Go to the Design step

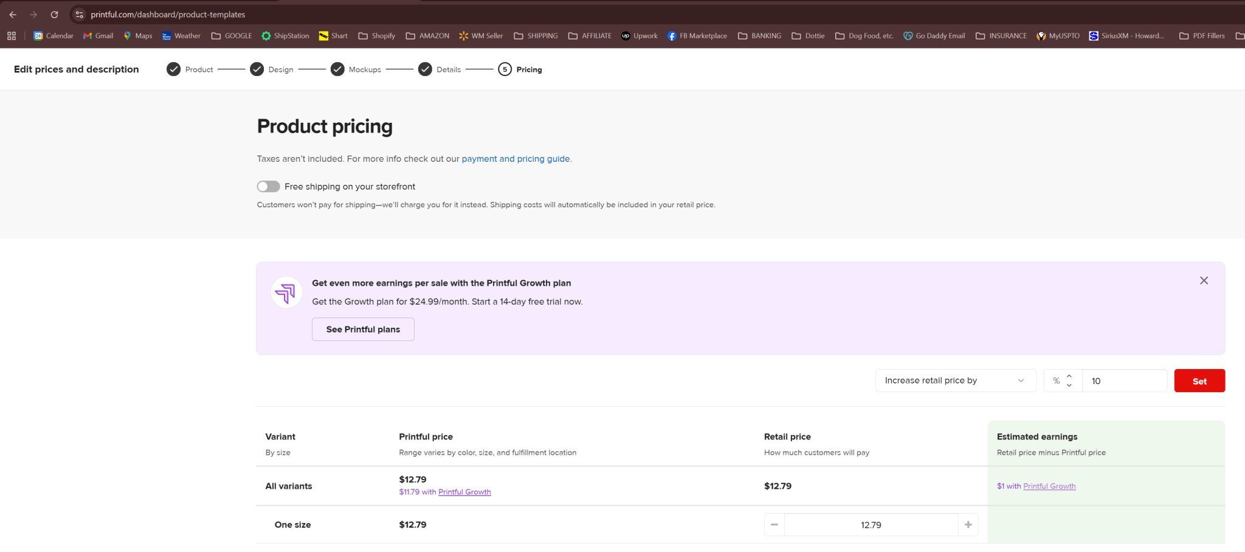(272, 69)
